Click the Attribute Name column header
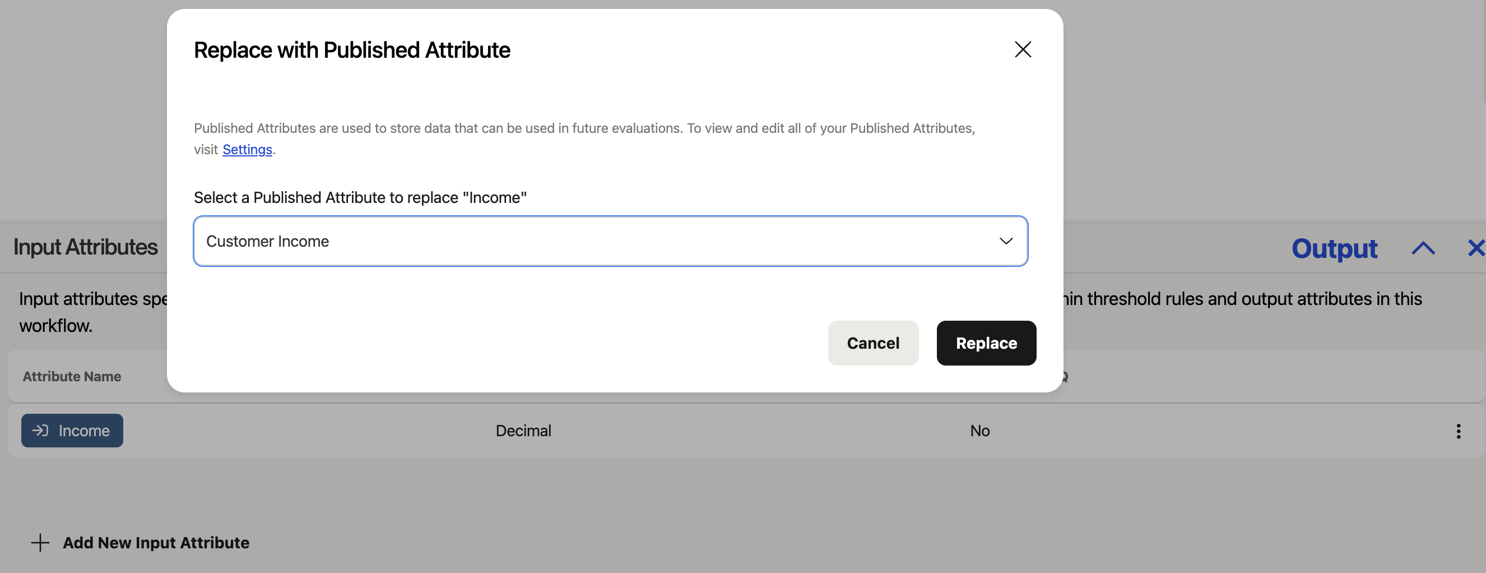This screenshot has height=573, width=1486. click(x=72, y=376)
